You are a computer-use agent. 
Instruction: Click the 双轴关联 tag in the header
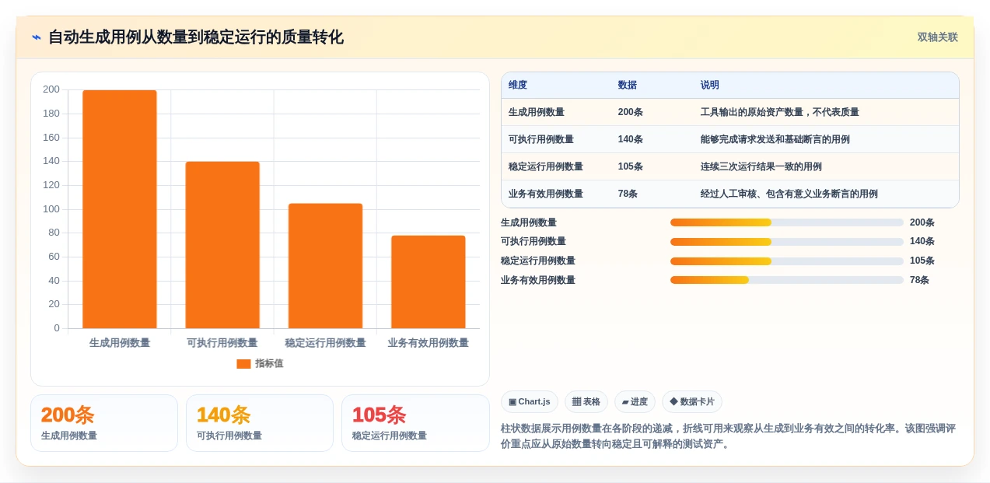[x=937, y=37]
